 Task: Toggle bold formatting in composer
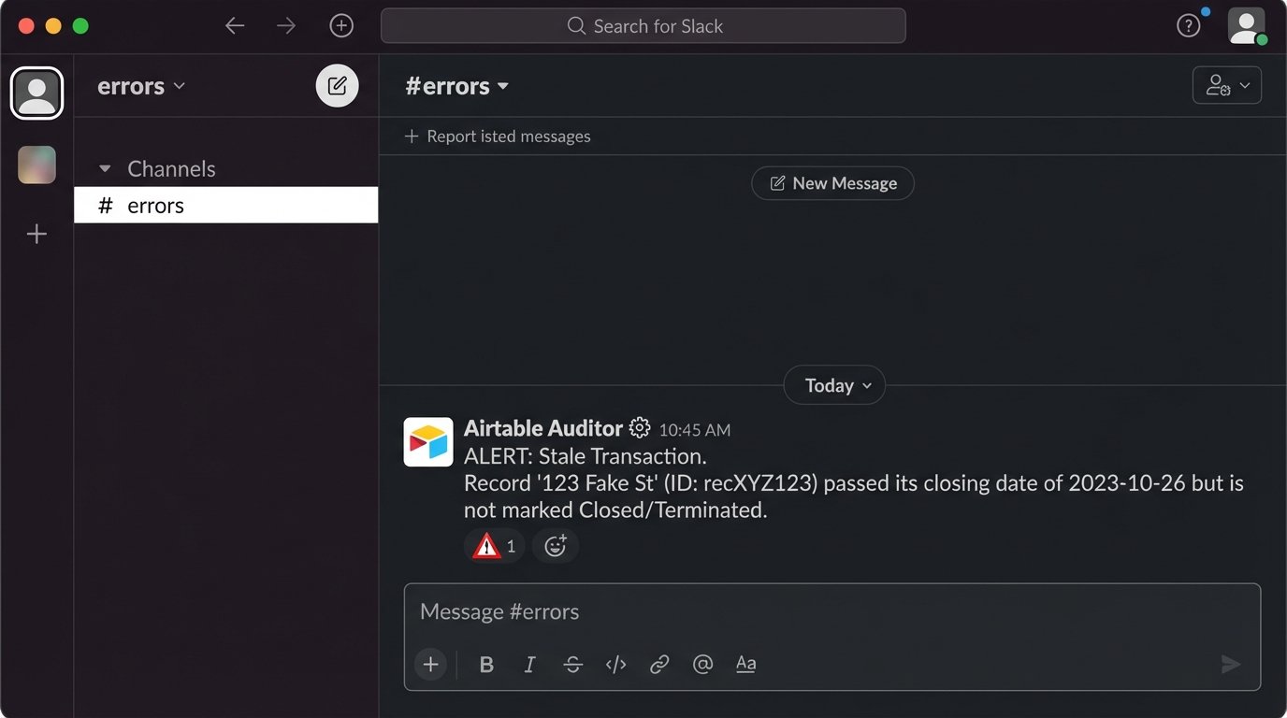(x=486, y=665)
